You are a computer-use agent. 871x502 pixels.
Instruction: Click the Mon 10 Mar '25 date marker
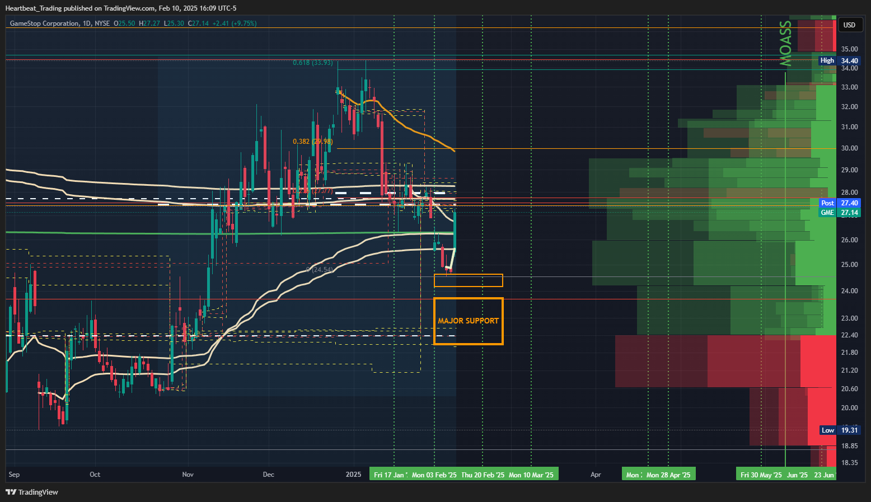pyautogui.click(x=531, y=475)
